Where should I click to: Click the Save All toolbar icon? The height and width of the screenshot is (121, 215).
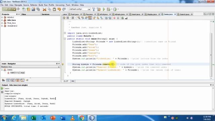[38, 9]
